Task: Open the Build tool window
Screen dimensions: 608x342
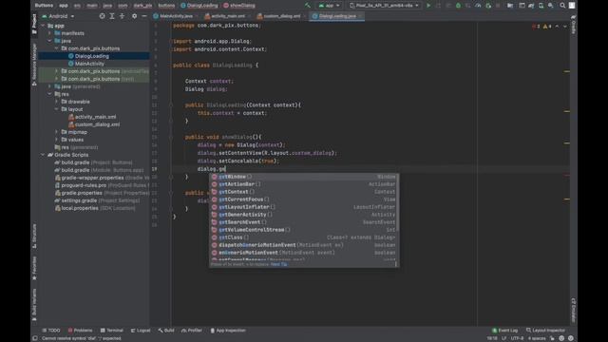Action: pyautogui.click(x=166, y=331)
